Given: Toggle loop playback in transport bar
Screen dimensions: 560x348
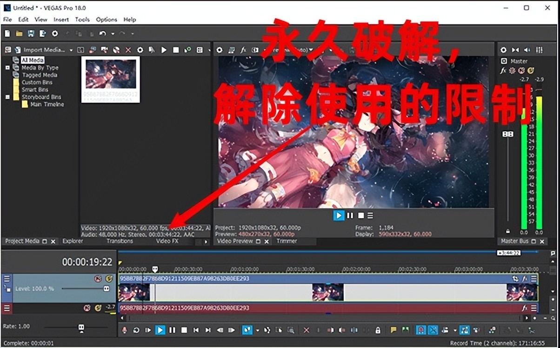Looking at the screenshot, I should 136,330.
